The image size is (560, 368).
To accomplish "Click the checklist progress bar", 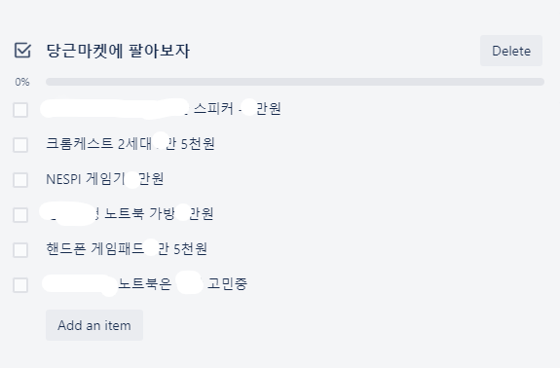I will [x=295, y=82].
